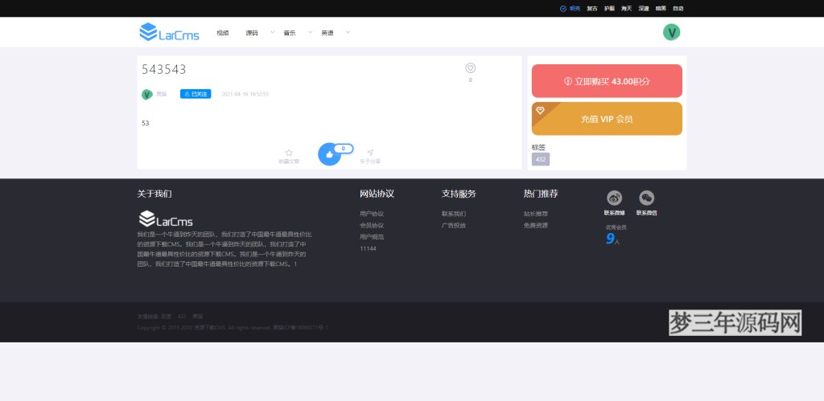Open the 免费资源 footer link
Screen dimensions: 824x401
click(x=535, y=225)
